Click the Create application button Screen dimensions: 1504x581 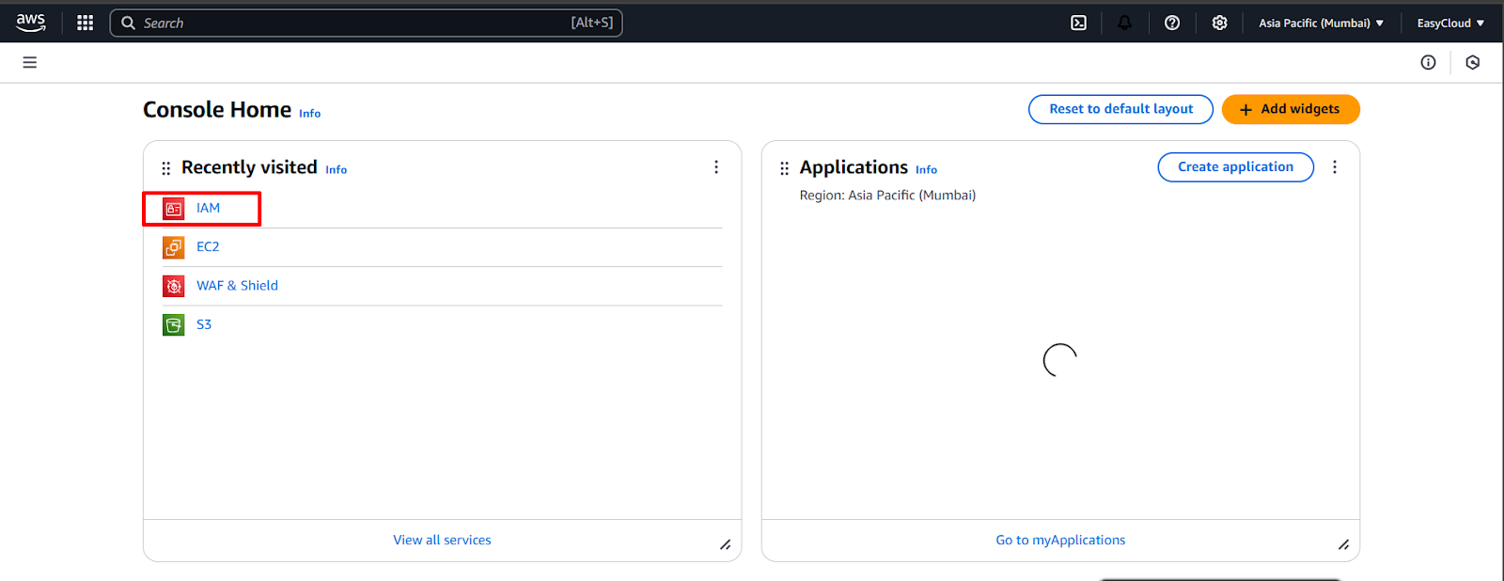point(1235,166)
